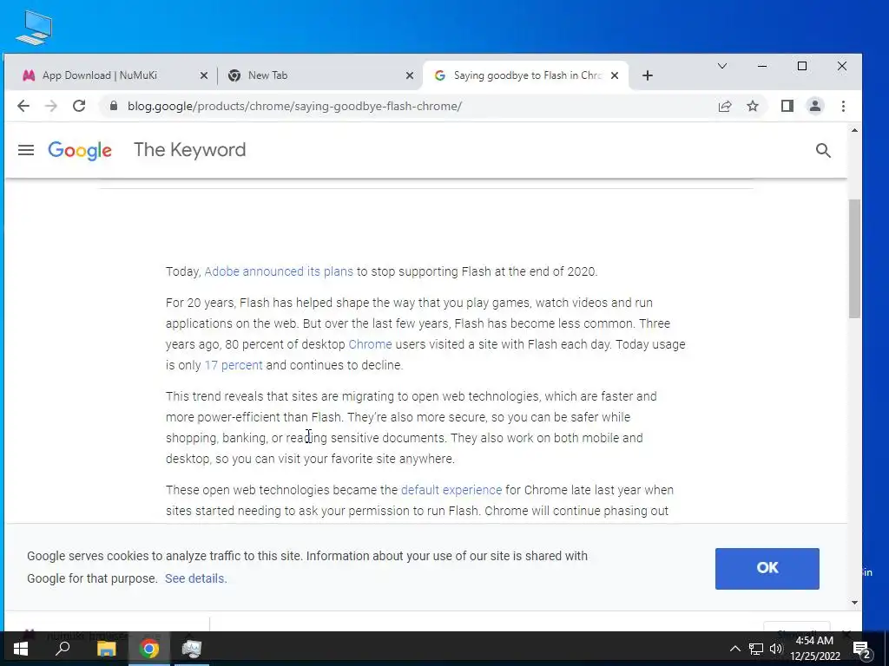Go back to the previous page

coord(23,106)
